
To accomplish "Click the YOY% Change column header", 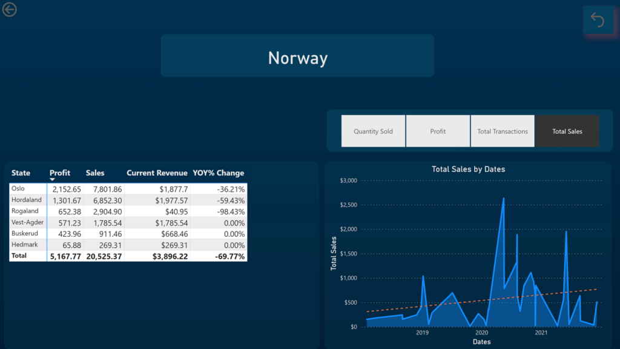I will coord(219,173).
